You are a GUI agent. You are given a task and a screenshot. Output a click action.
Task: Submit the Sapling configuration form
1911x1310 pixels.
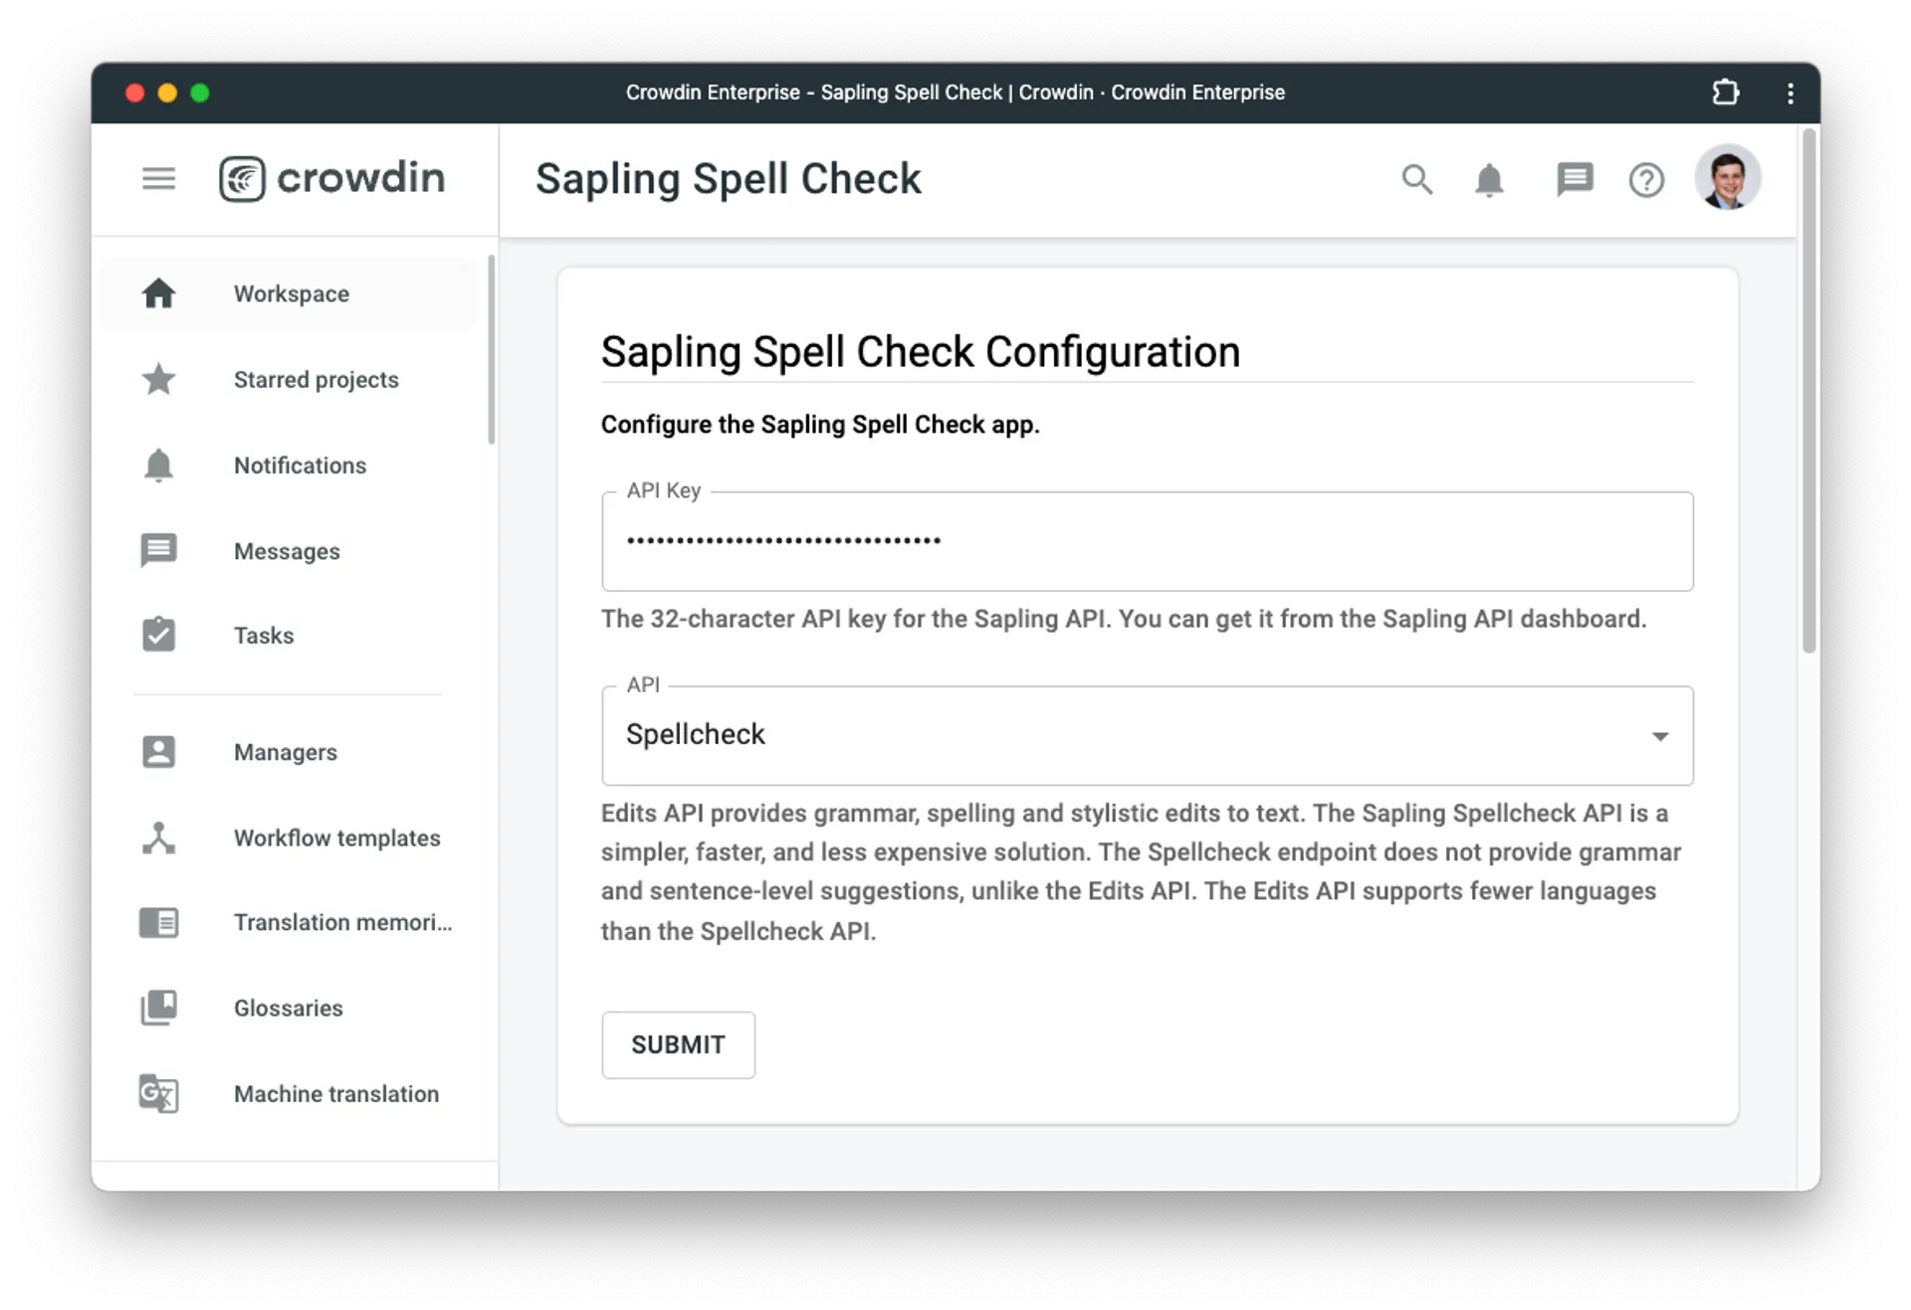click(678, 1044)
